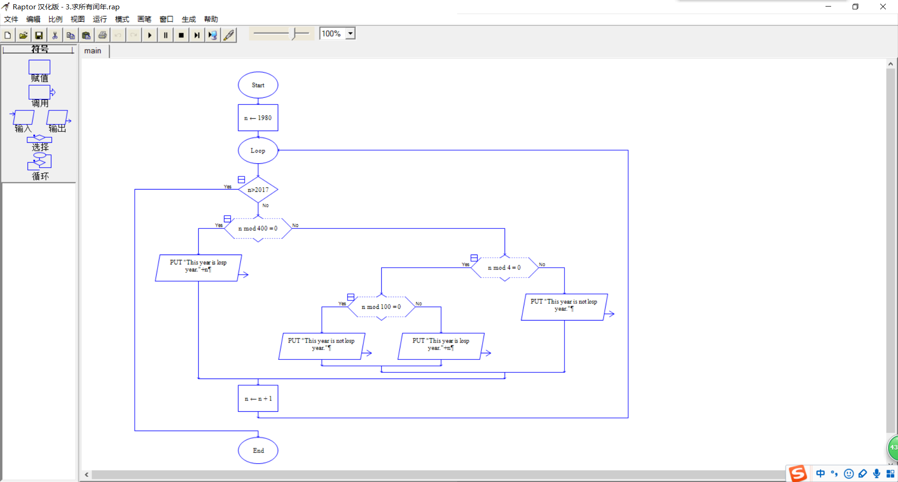This screenshot has width=898, height=482.
Task: Open the 模式 menu
Action: pos(122,19)
